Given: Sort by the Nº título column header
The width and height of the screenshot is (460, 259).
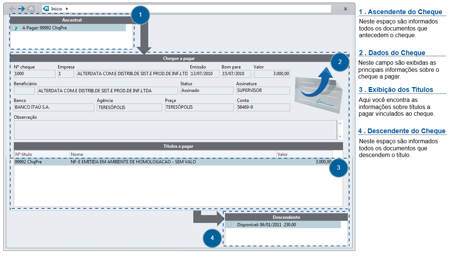Looking at the screenshot, I should pyautogui.click(x=42, y=154).
